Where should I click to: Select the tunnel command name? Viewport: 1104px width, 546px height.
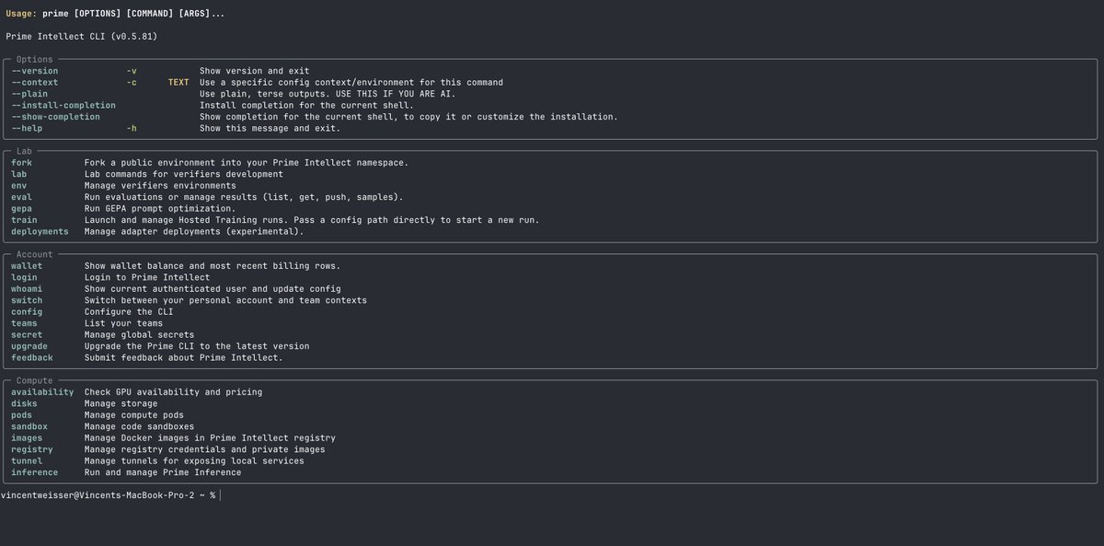click(x=27, y=460)
